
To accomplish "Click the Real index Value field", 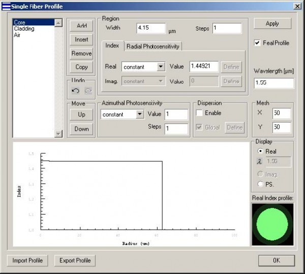I will pyautogui.click(x=204, y=67).
